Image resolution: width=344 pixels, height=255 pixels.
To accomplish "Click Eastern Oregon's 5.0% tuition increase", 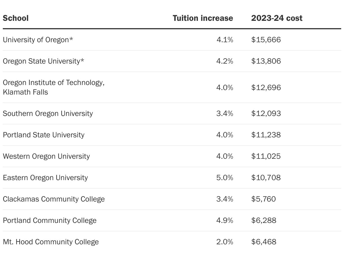I will pos(225,178).
